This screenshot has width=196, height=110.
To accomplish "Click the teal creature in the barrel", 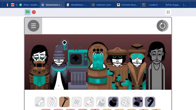I will pos(97,66).
